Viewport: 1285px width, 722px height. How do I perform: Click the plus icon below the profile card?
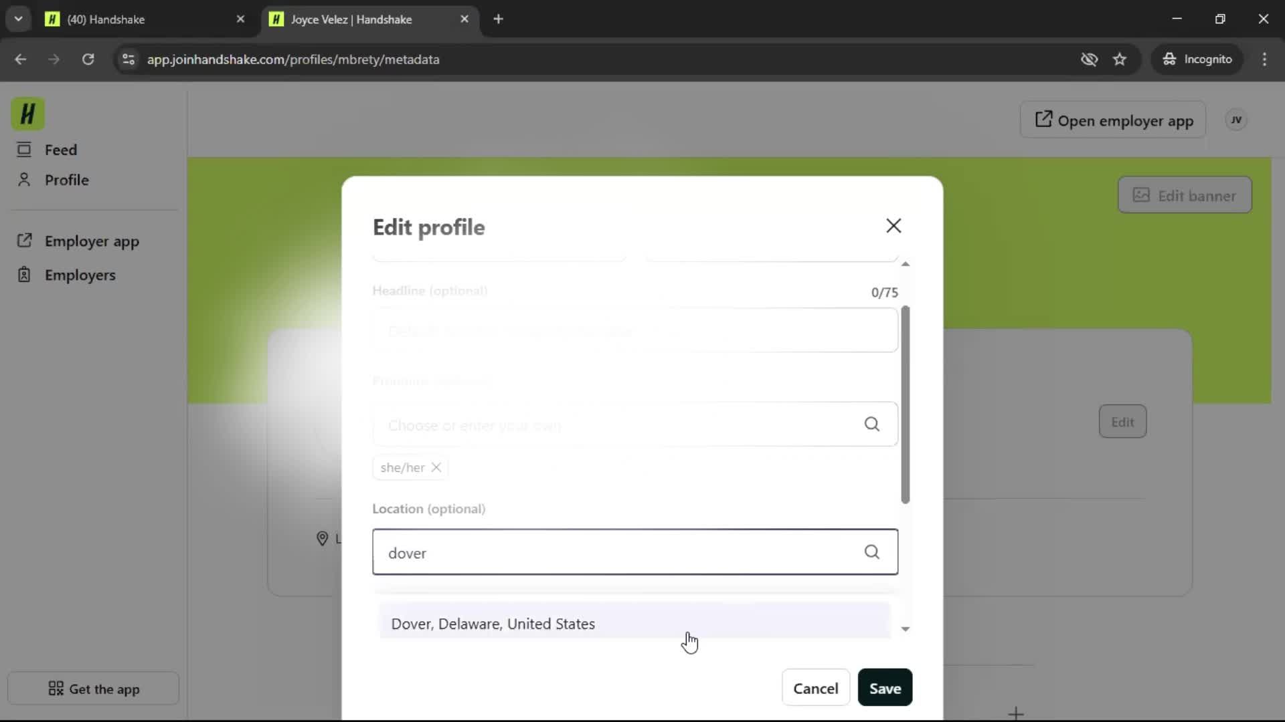click(x=1016, y=713)
